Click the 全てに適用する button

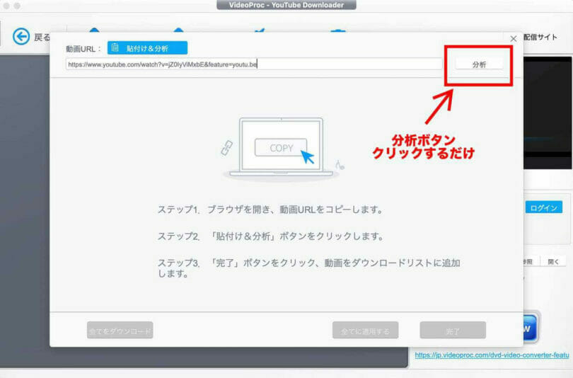tap(365, 331)
